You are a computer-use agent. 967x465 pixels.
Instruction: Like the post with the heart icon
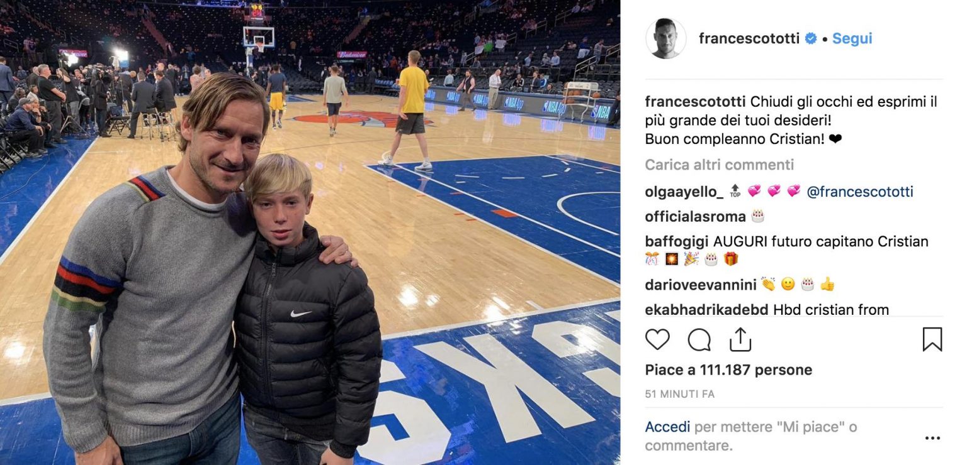point(657,340)
